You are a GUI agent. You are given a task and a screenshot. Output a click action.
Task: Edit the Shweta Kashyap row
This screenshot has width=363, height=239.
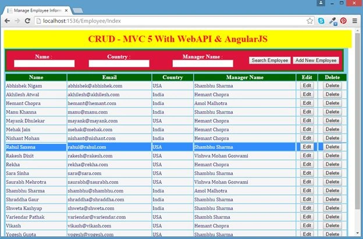[307, 208]
